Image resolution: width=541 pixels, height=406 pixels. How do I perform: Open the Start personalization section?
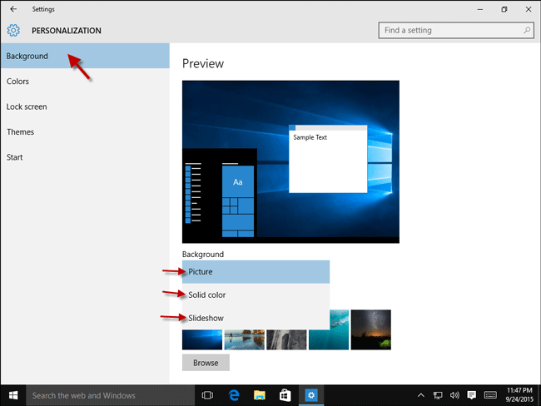85,157
